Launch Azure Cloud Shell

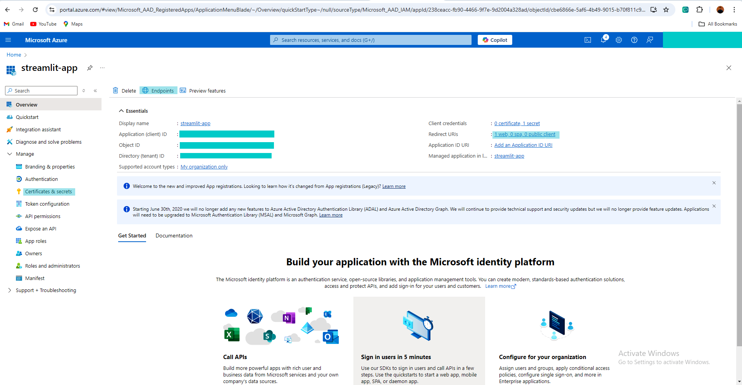click(x=588, y=40)
